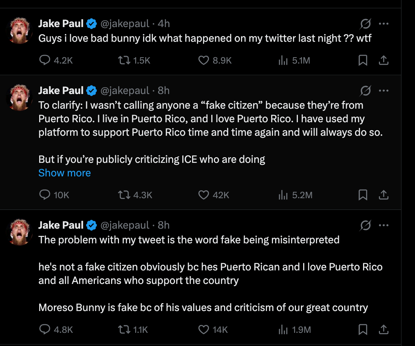This screenshot has width=415, height=346.
Task: Share the 'love bad bunny' tweet
Action: click(x=383, y=60)
